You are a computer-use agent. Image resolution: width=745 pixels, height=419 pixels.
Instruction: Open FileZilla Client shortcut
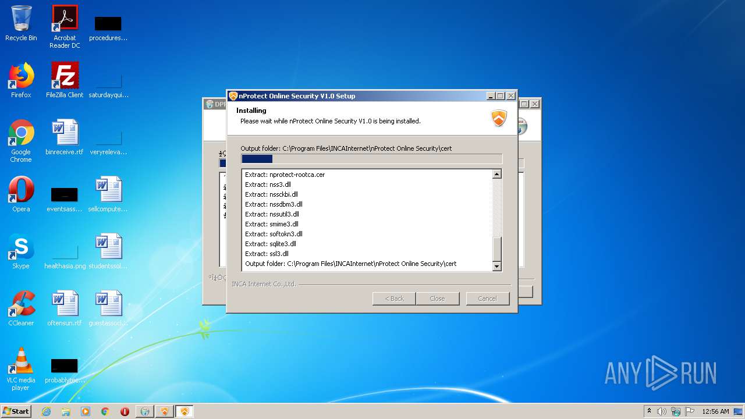[65, 80]
